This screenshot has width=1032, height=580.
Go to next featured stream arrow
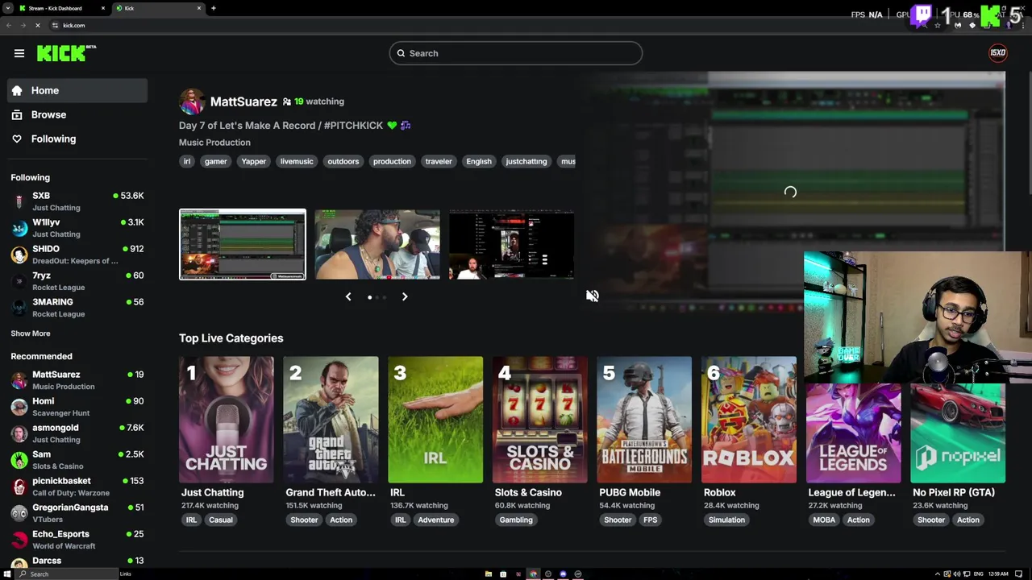point(405,297)
